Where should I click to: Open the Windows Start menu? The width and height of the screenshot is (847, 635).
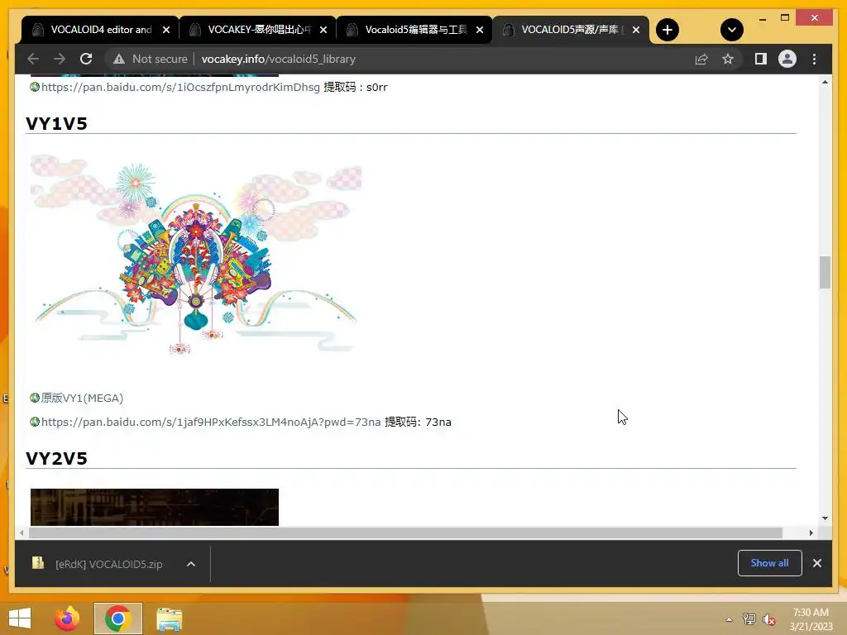pyautogui.click(x=20, y=618)
